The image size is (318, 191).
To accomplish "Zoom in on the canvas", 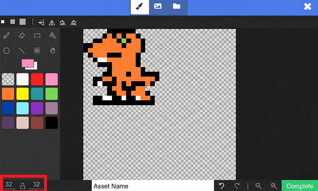I will pyautogui.click(x=274, y=186).
